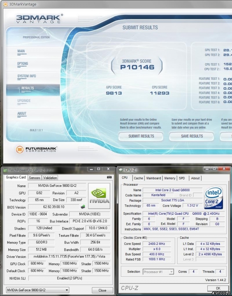
Task: Minimize the CPU-Z window
Action: pyautogui.click(x=207, y=169)
